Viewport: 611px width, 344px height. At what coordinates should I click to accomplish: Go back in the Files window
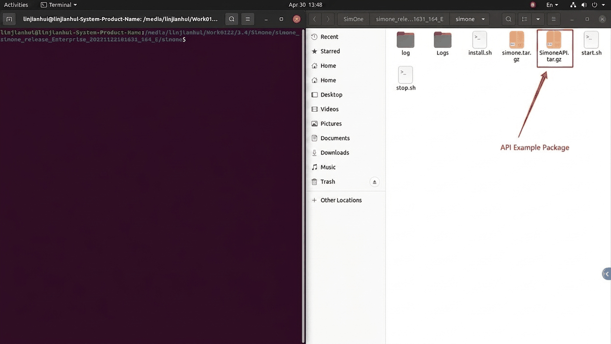click(x=315, y=19)
